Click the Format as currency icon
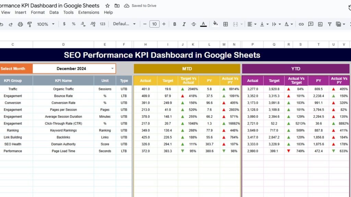The width and height of the screenshot is (351, 197). 64,24
